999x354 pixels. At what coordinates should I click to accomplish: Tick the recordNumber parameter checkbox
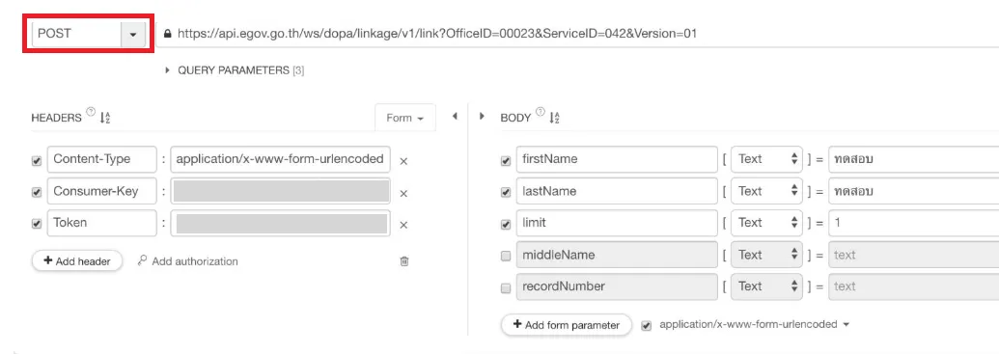click(x=506, y=288)
